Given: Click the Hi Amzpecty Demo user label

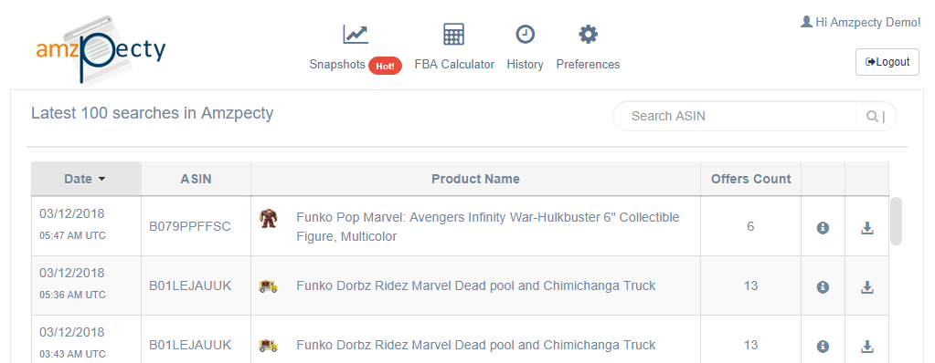Looking at the screenshot, I should click(860, 22).
